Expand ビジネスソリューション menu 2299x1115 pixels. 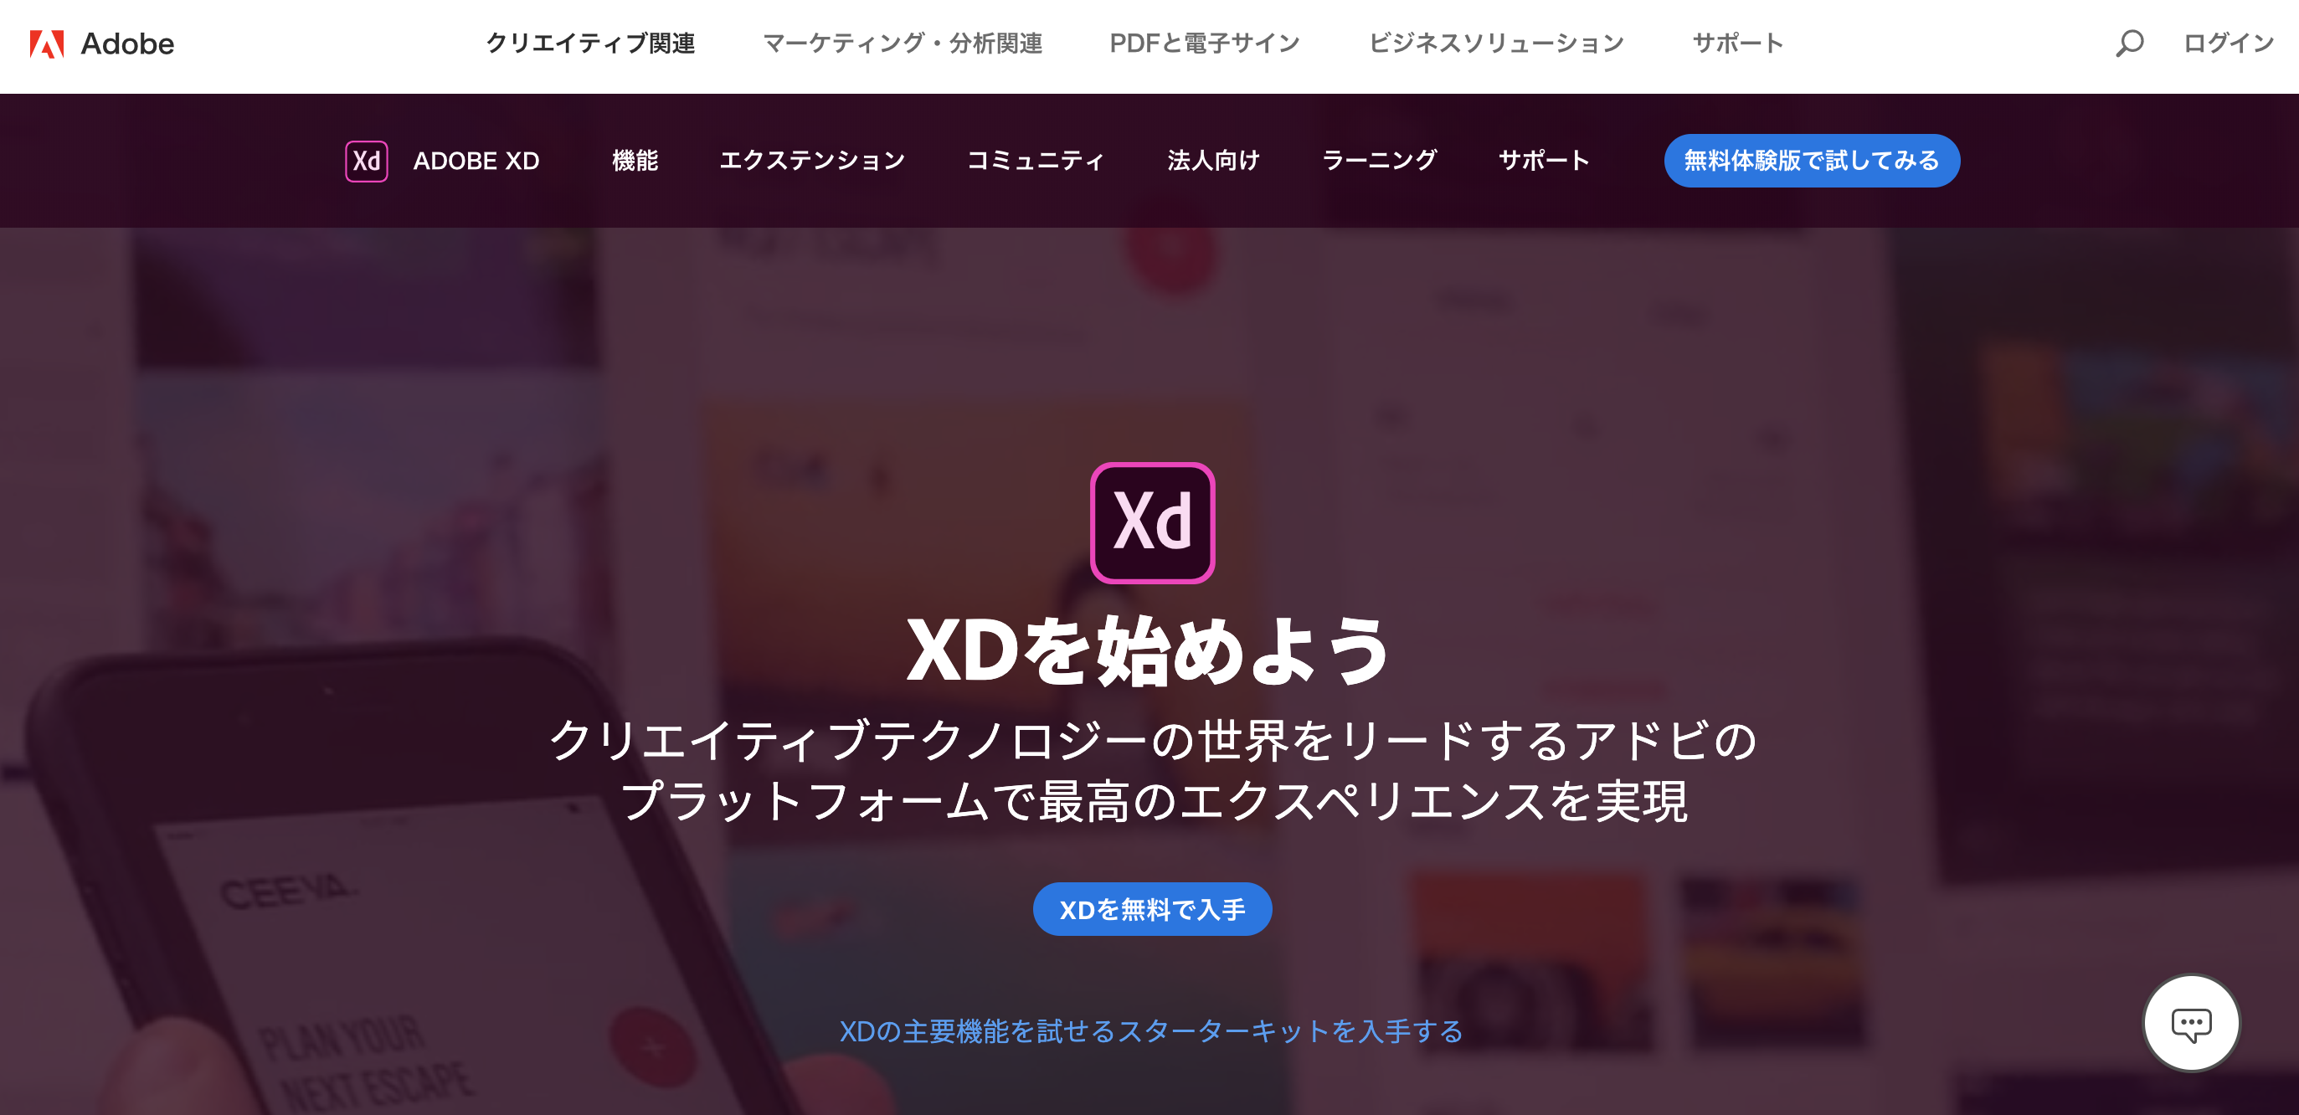point(1496,43)
